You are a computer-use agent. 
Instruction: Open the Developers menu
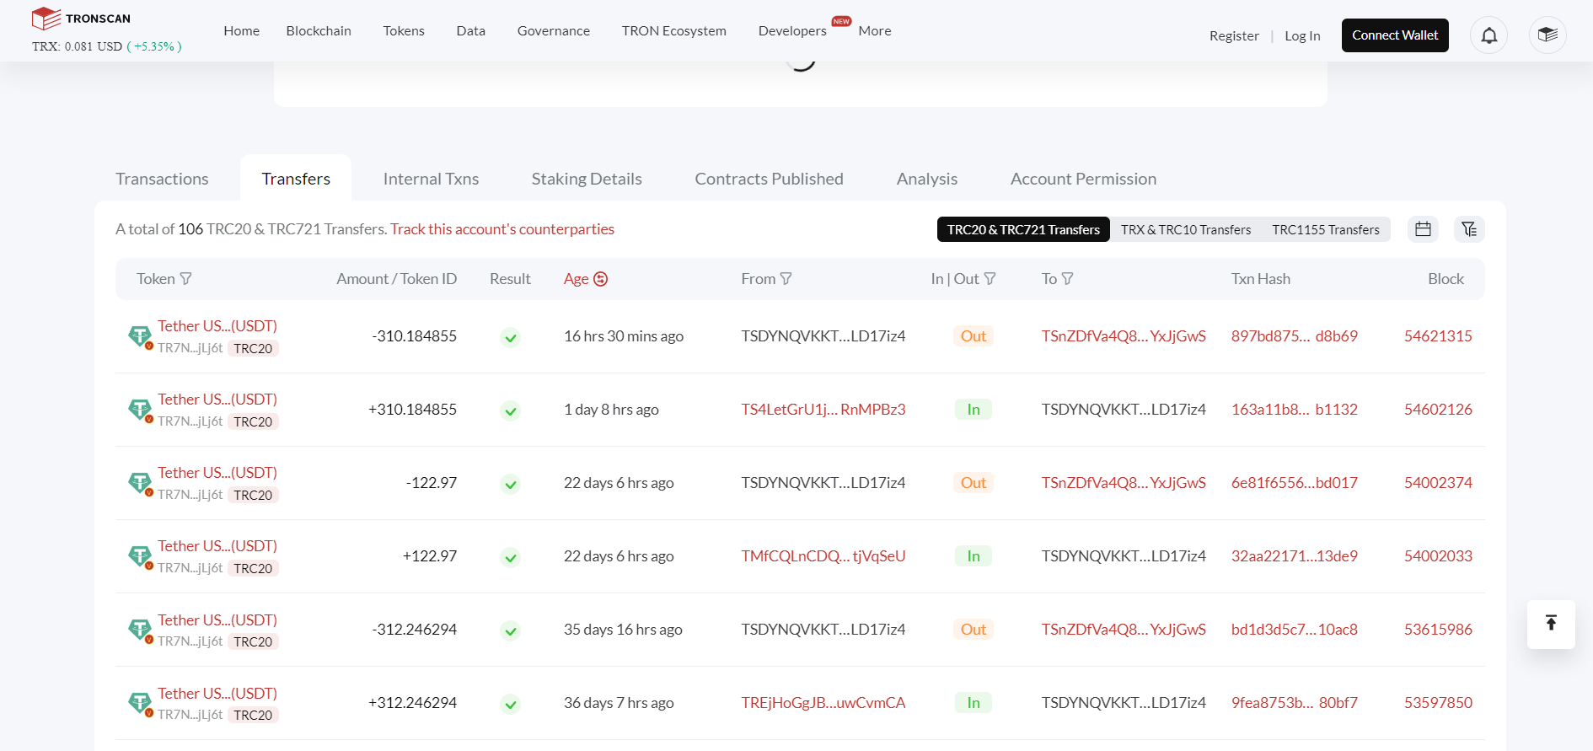coord(792,31)
